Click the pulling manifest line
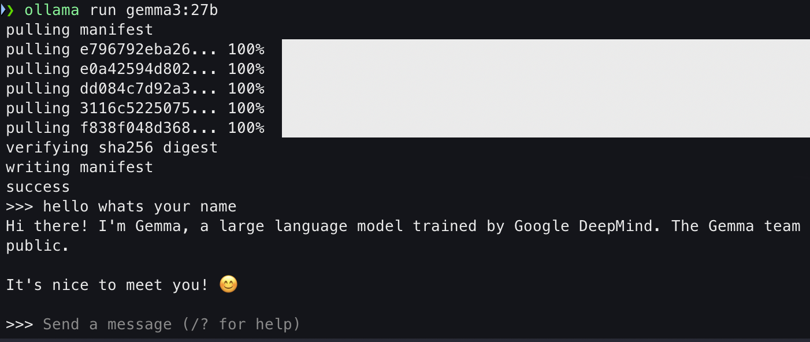 (x=79, y=29)
